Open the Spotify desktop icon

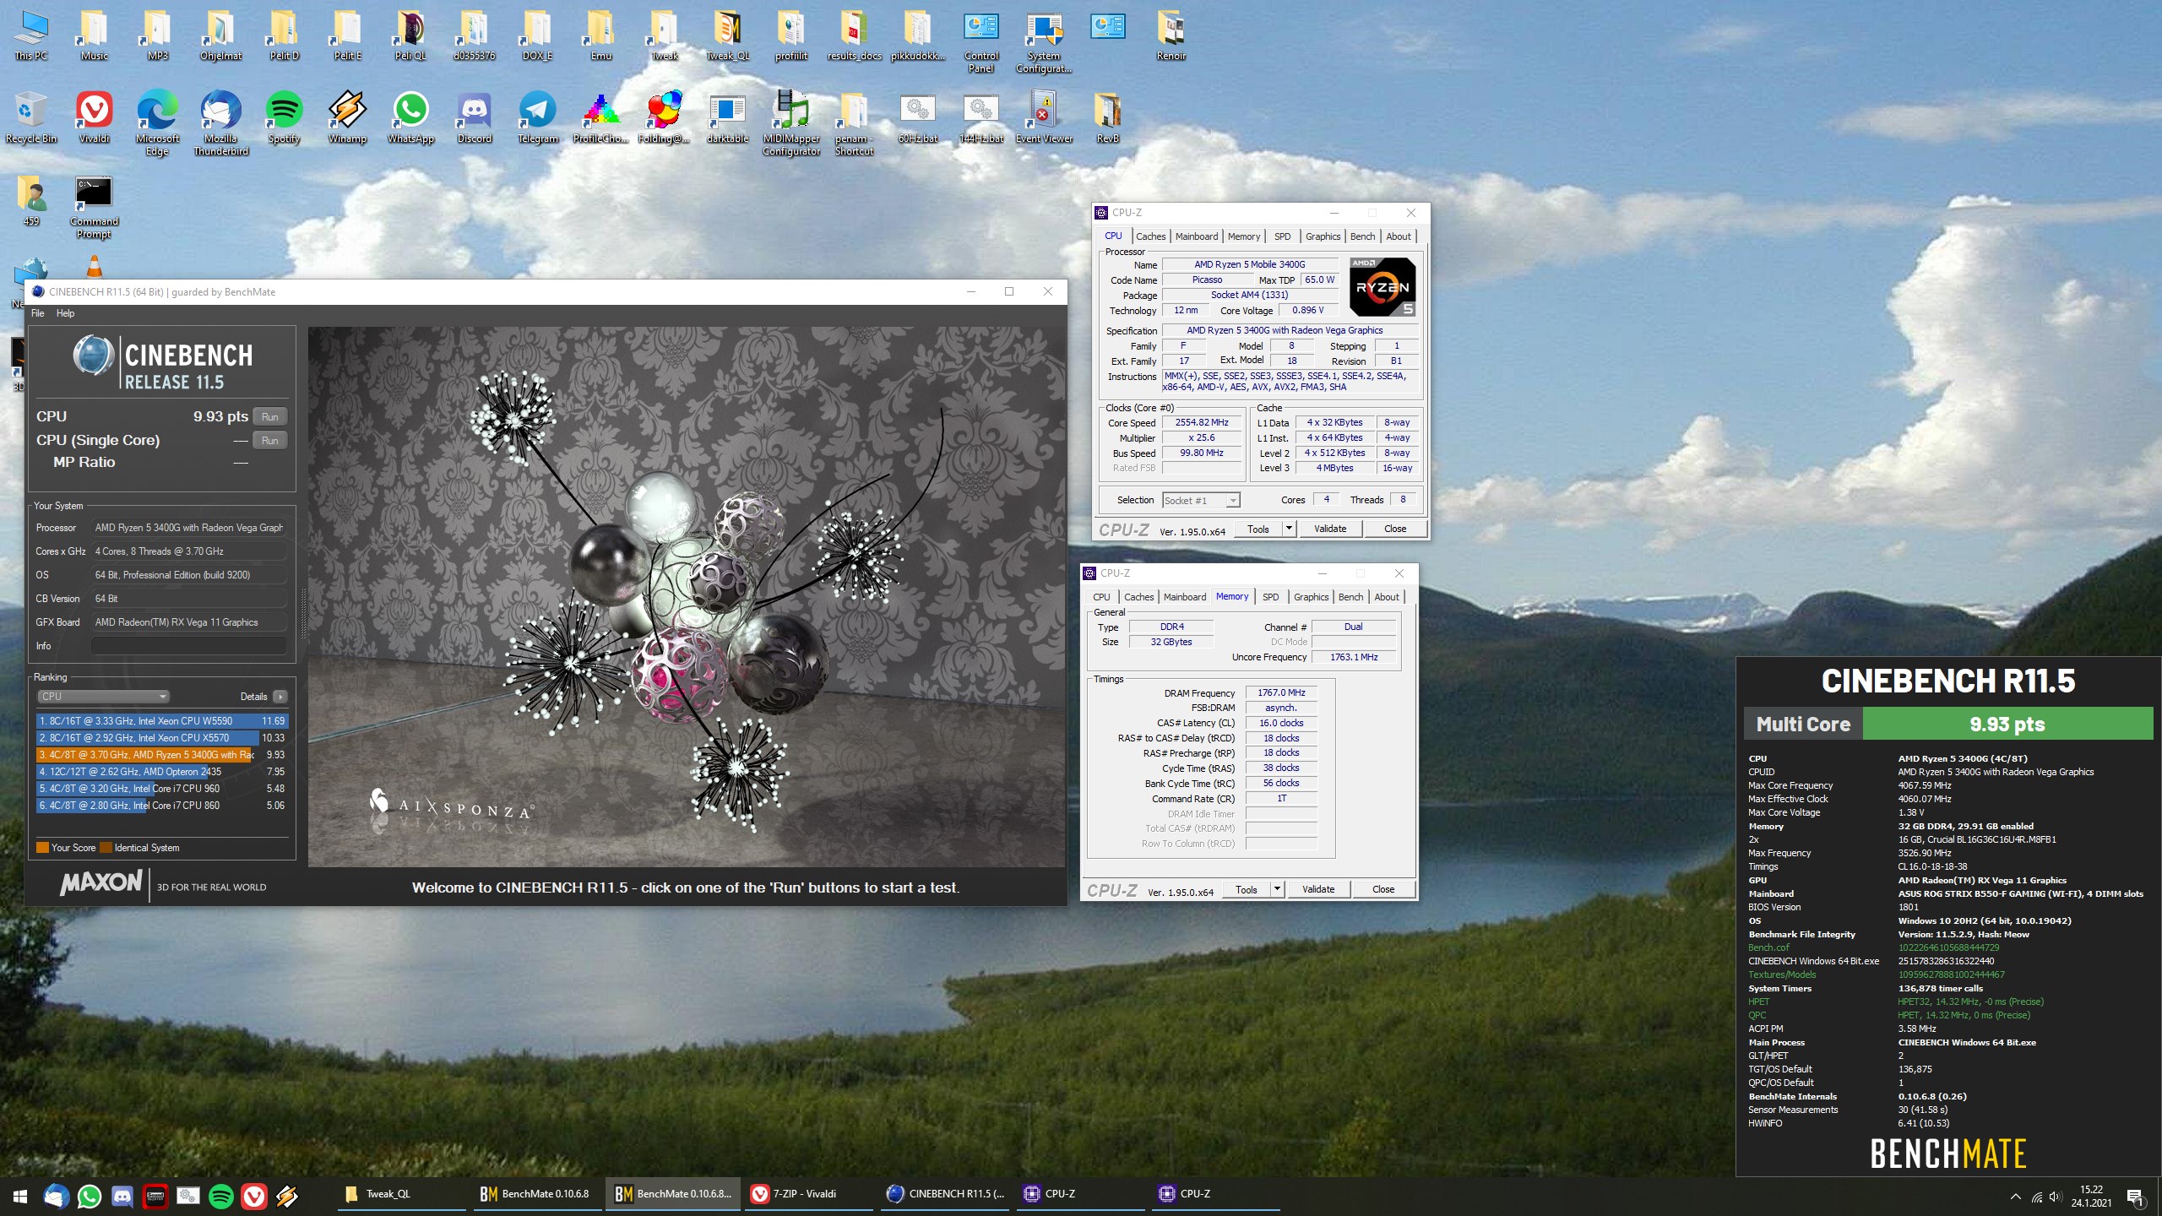coord(284,117)
